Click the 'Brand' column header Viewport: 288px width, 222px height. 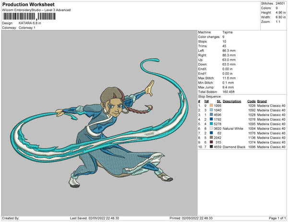point(262,101)
